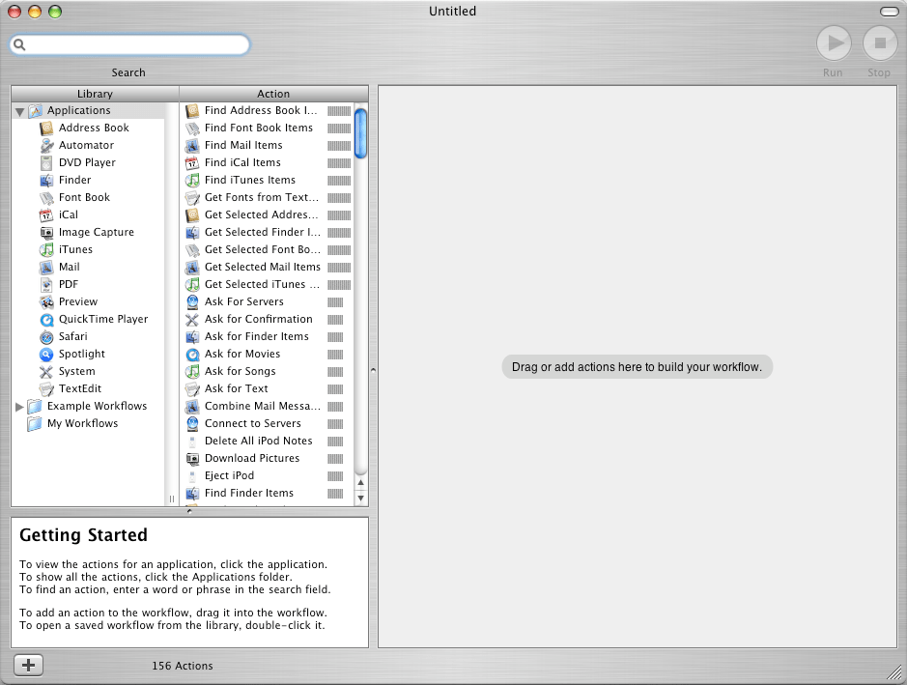Click the action list scroll up arrow

[361, 482]
